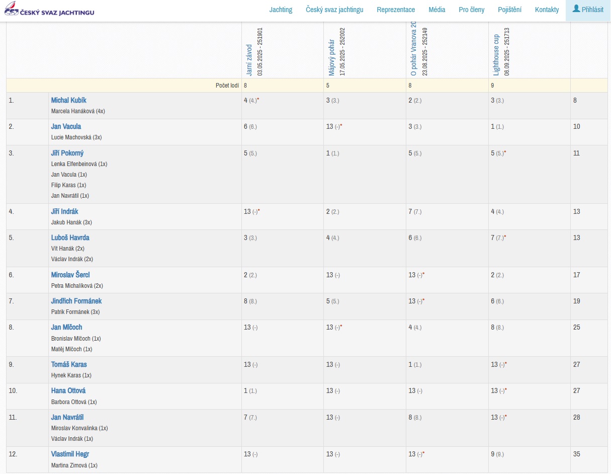The height and width of the screenshot is (474, 611).
Task: Expand the Pro členy menu
Action: point(471,10)
